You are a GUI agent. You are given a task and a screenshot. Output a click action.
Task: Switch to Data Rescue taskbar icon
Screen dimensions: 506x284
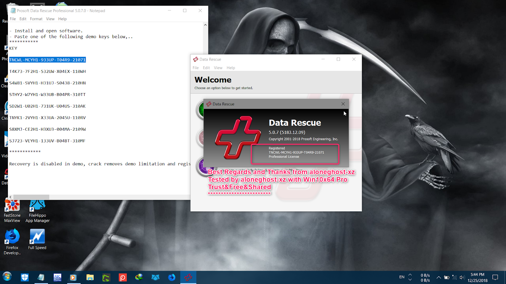click(x=188, y=277)
